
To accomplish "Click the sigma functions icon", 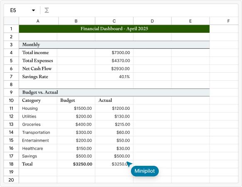I will (x=47, y=10).
